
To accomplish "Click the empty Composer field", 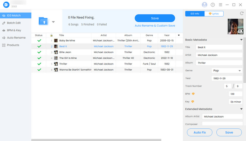I will (222, 124).
